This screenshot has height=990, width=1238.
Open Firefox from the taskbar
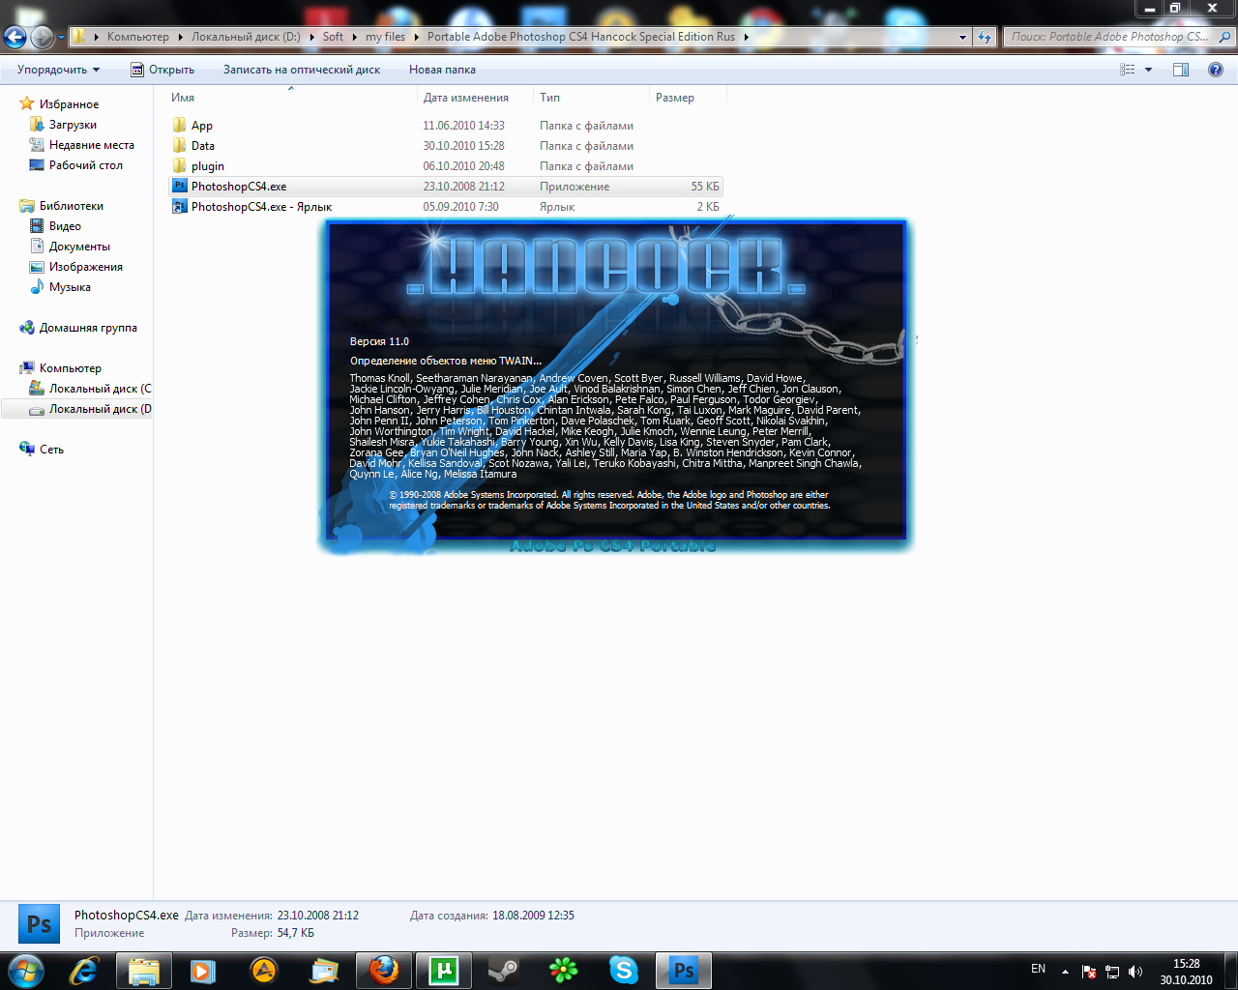384,970
